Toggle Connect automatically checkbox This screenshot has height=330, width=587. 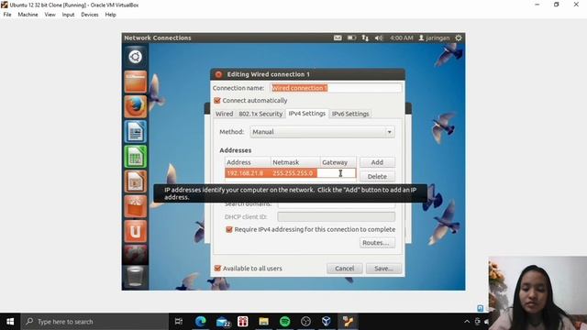click(x=217, y=100)
